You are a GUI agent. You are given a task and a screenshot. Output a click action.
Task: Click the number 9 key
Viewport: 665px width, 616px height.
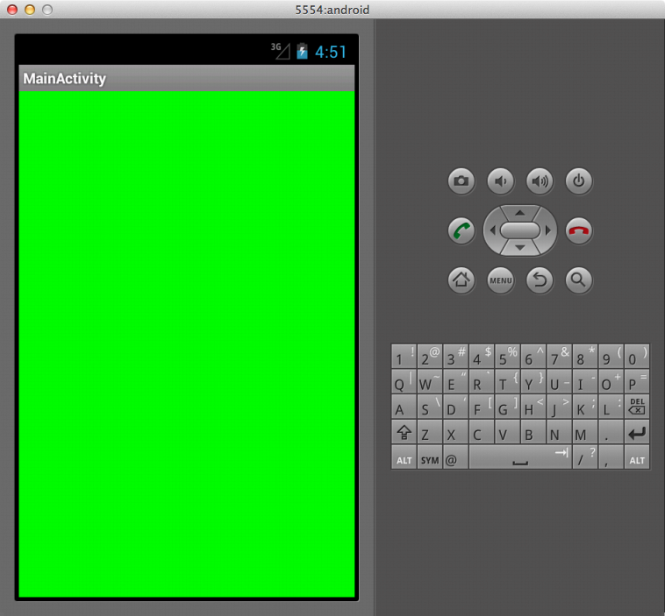coord(611,356)
